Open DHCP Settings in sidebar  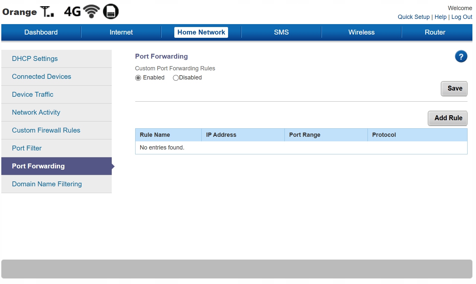pyautogui.click(x=35, y=59)
